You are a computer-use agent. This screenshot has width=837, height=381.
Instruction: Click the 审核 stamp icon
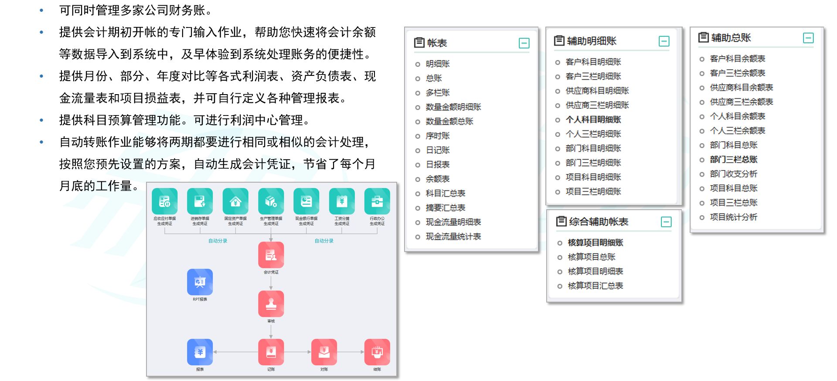[x=271, y=304]
